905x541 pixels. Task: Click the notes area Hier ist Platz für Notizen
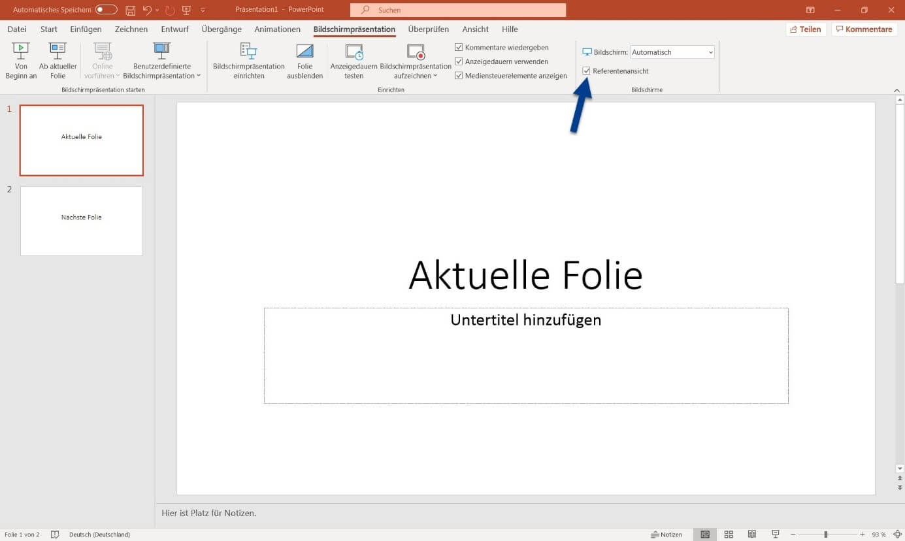[x=209, y=513]
